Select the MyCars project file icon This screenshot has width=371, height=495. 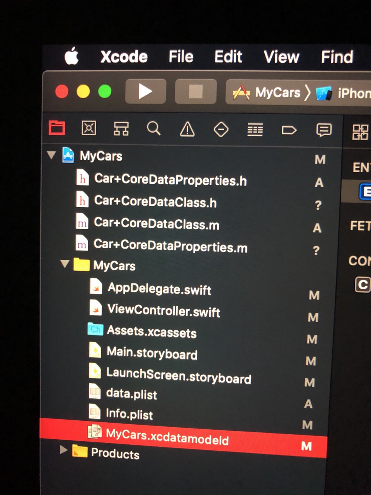pyautogui.click(x=68, y=155)
